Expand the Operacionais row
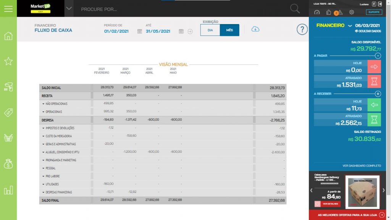Screen dimensions: 391x220 [43, 112]
